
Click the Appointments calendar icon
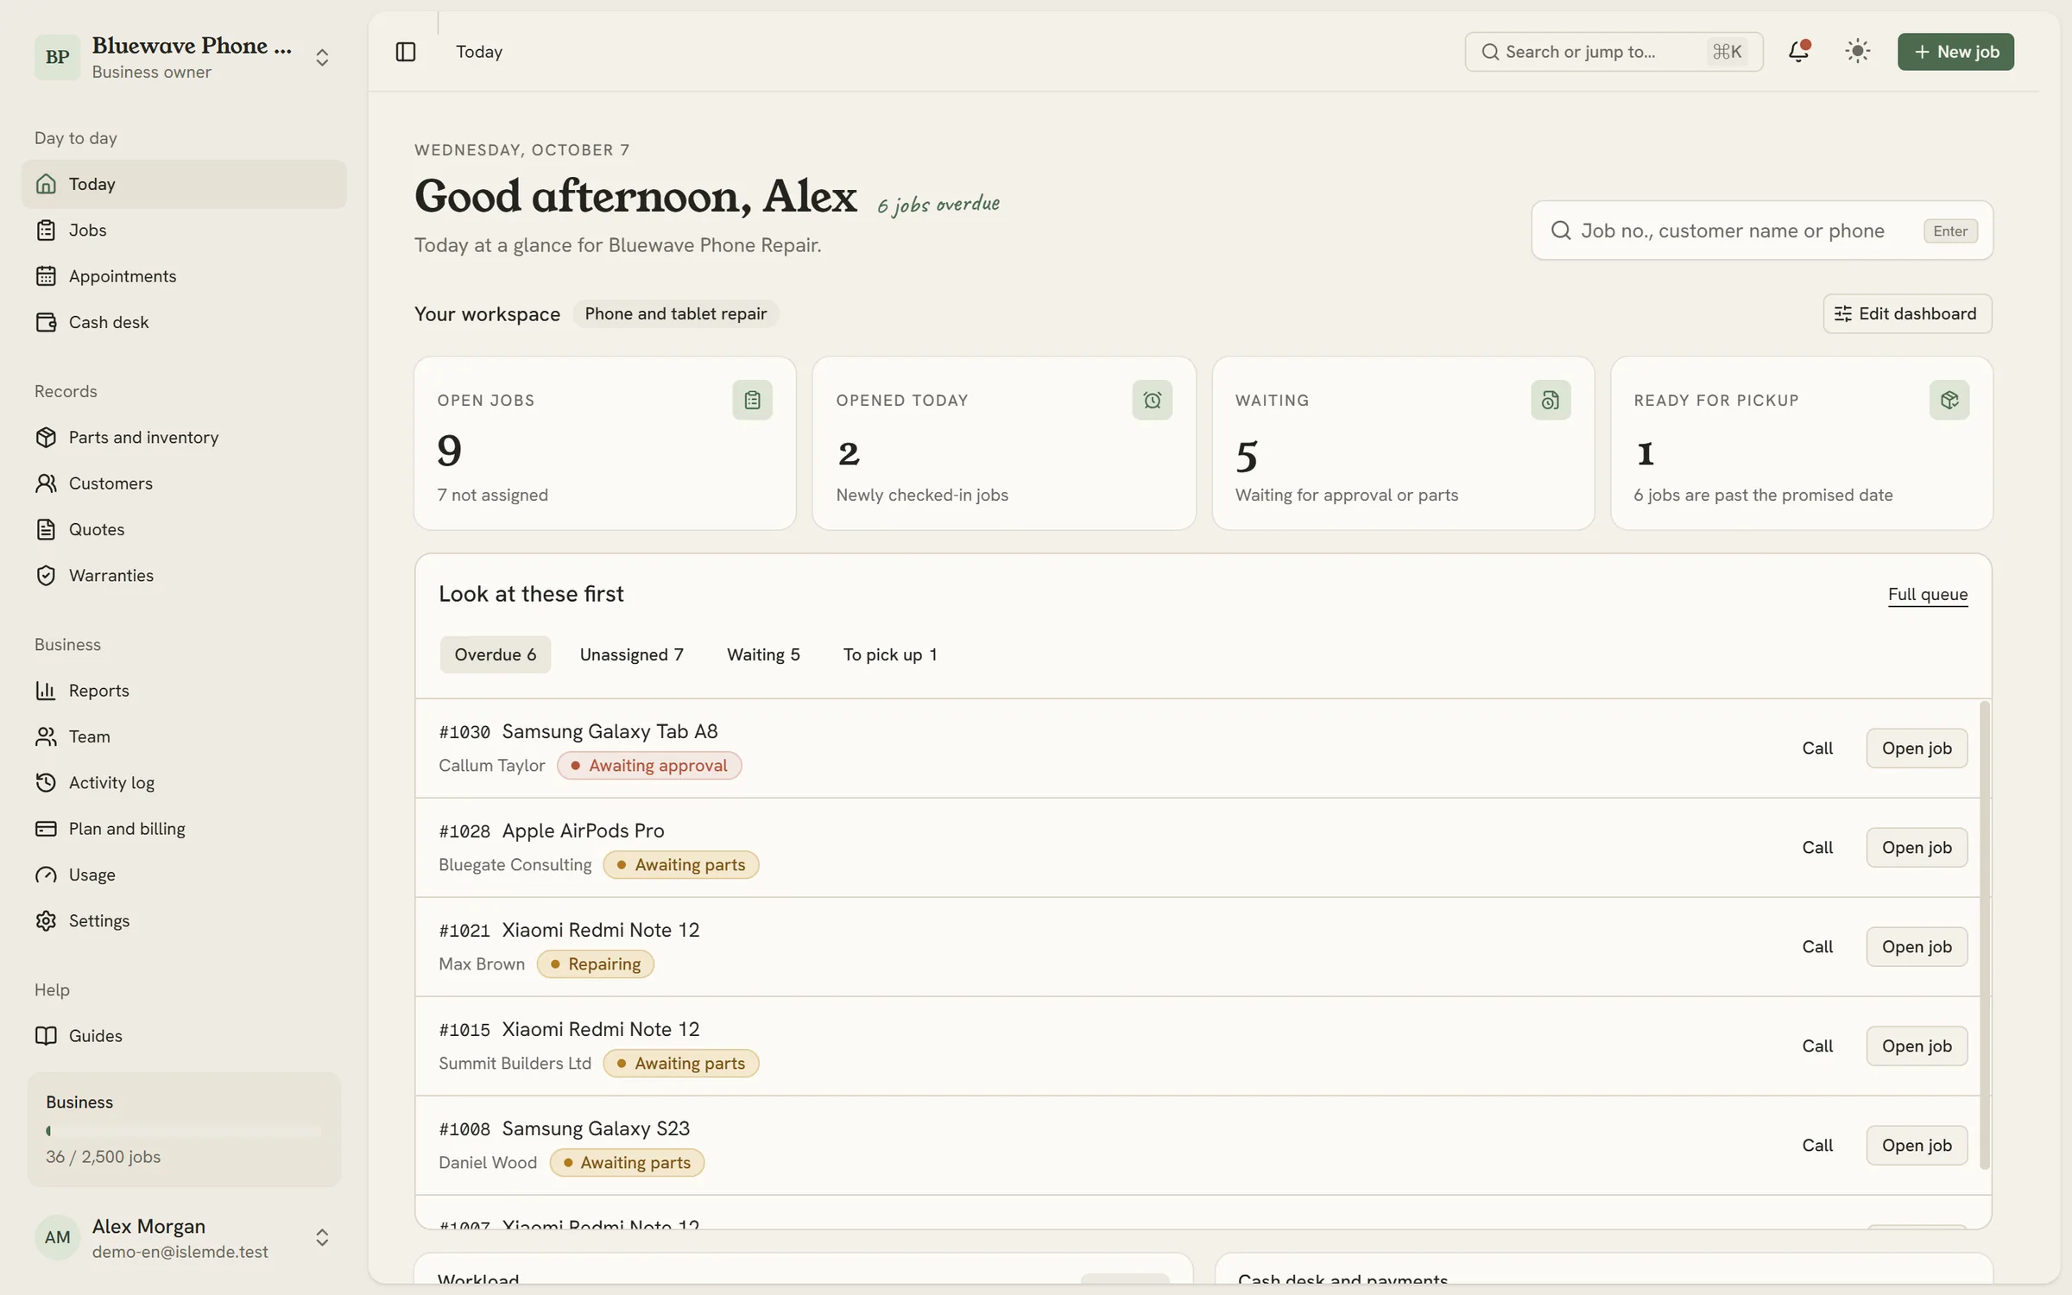pyautogui.click(x=46, y=276)
